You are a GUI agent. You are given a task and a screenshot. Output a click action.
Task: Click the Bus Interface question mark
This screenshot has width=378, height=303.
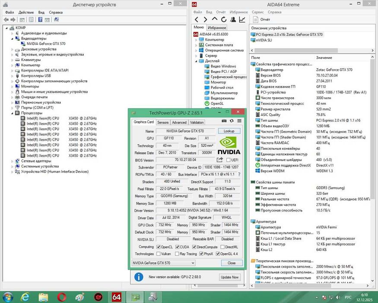(x=239, y=174)
